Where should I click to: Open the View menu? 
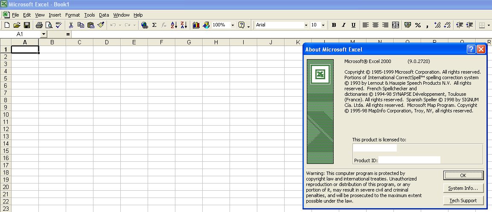coord(40,15)
